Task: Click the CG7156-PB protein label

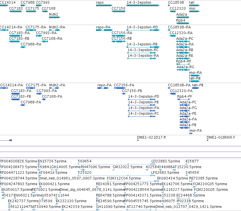Action: [x=132, y=91]
